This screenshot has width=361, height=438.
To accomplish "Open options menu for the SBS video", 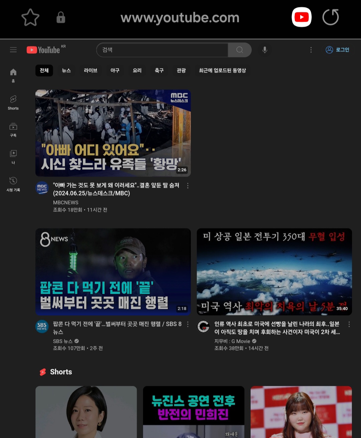I will pyautogui.click(x=188, y=324).
